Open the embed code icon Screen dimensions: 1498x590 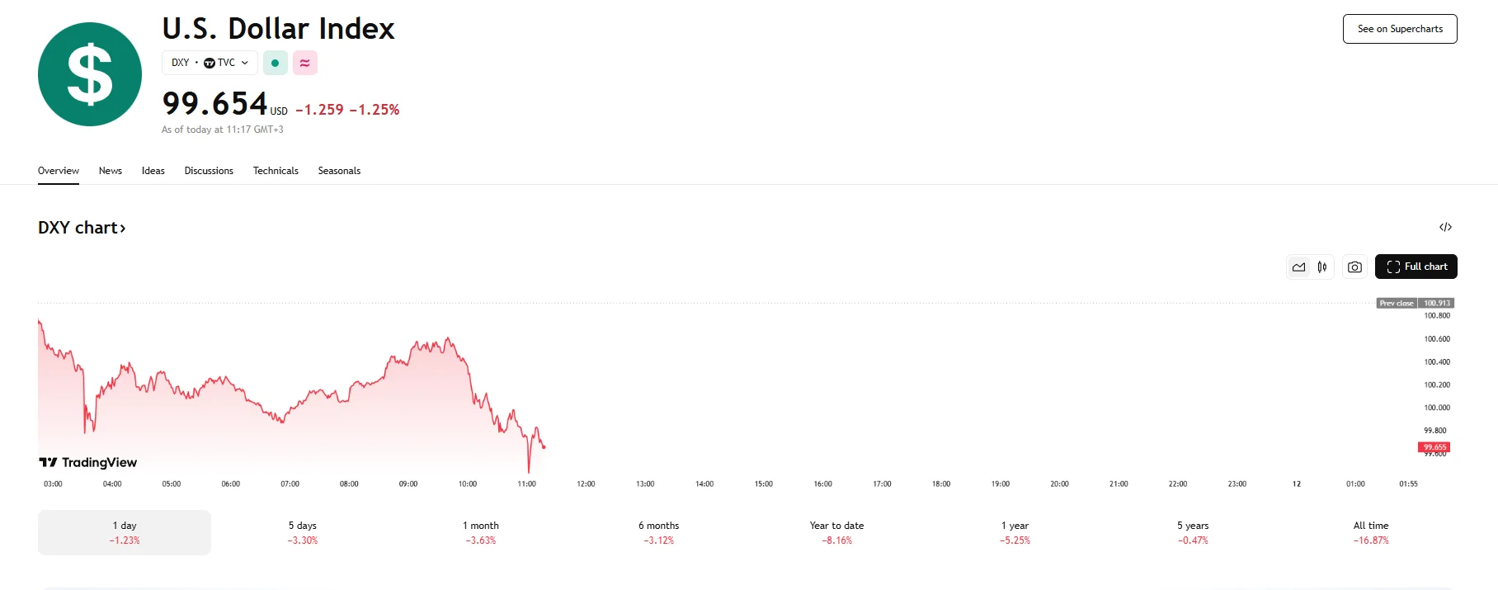point(1445,227)
